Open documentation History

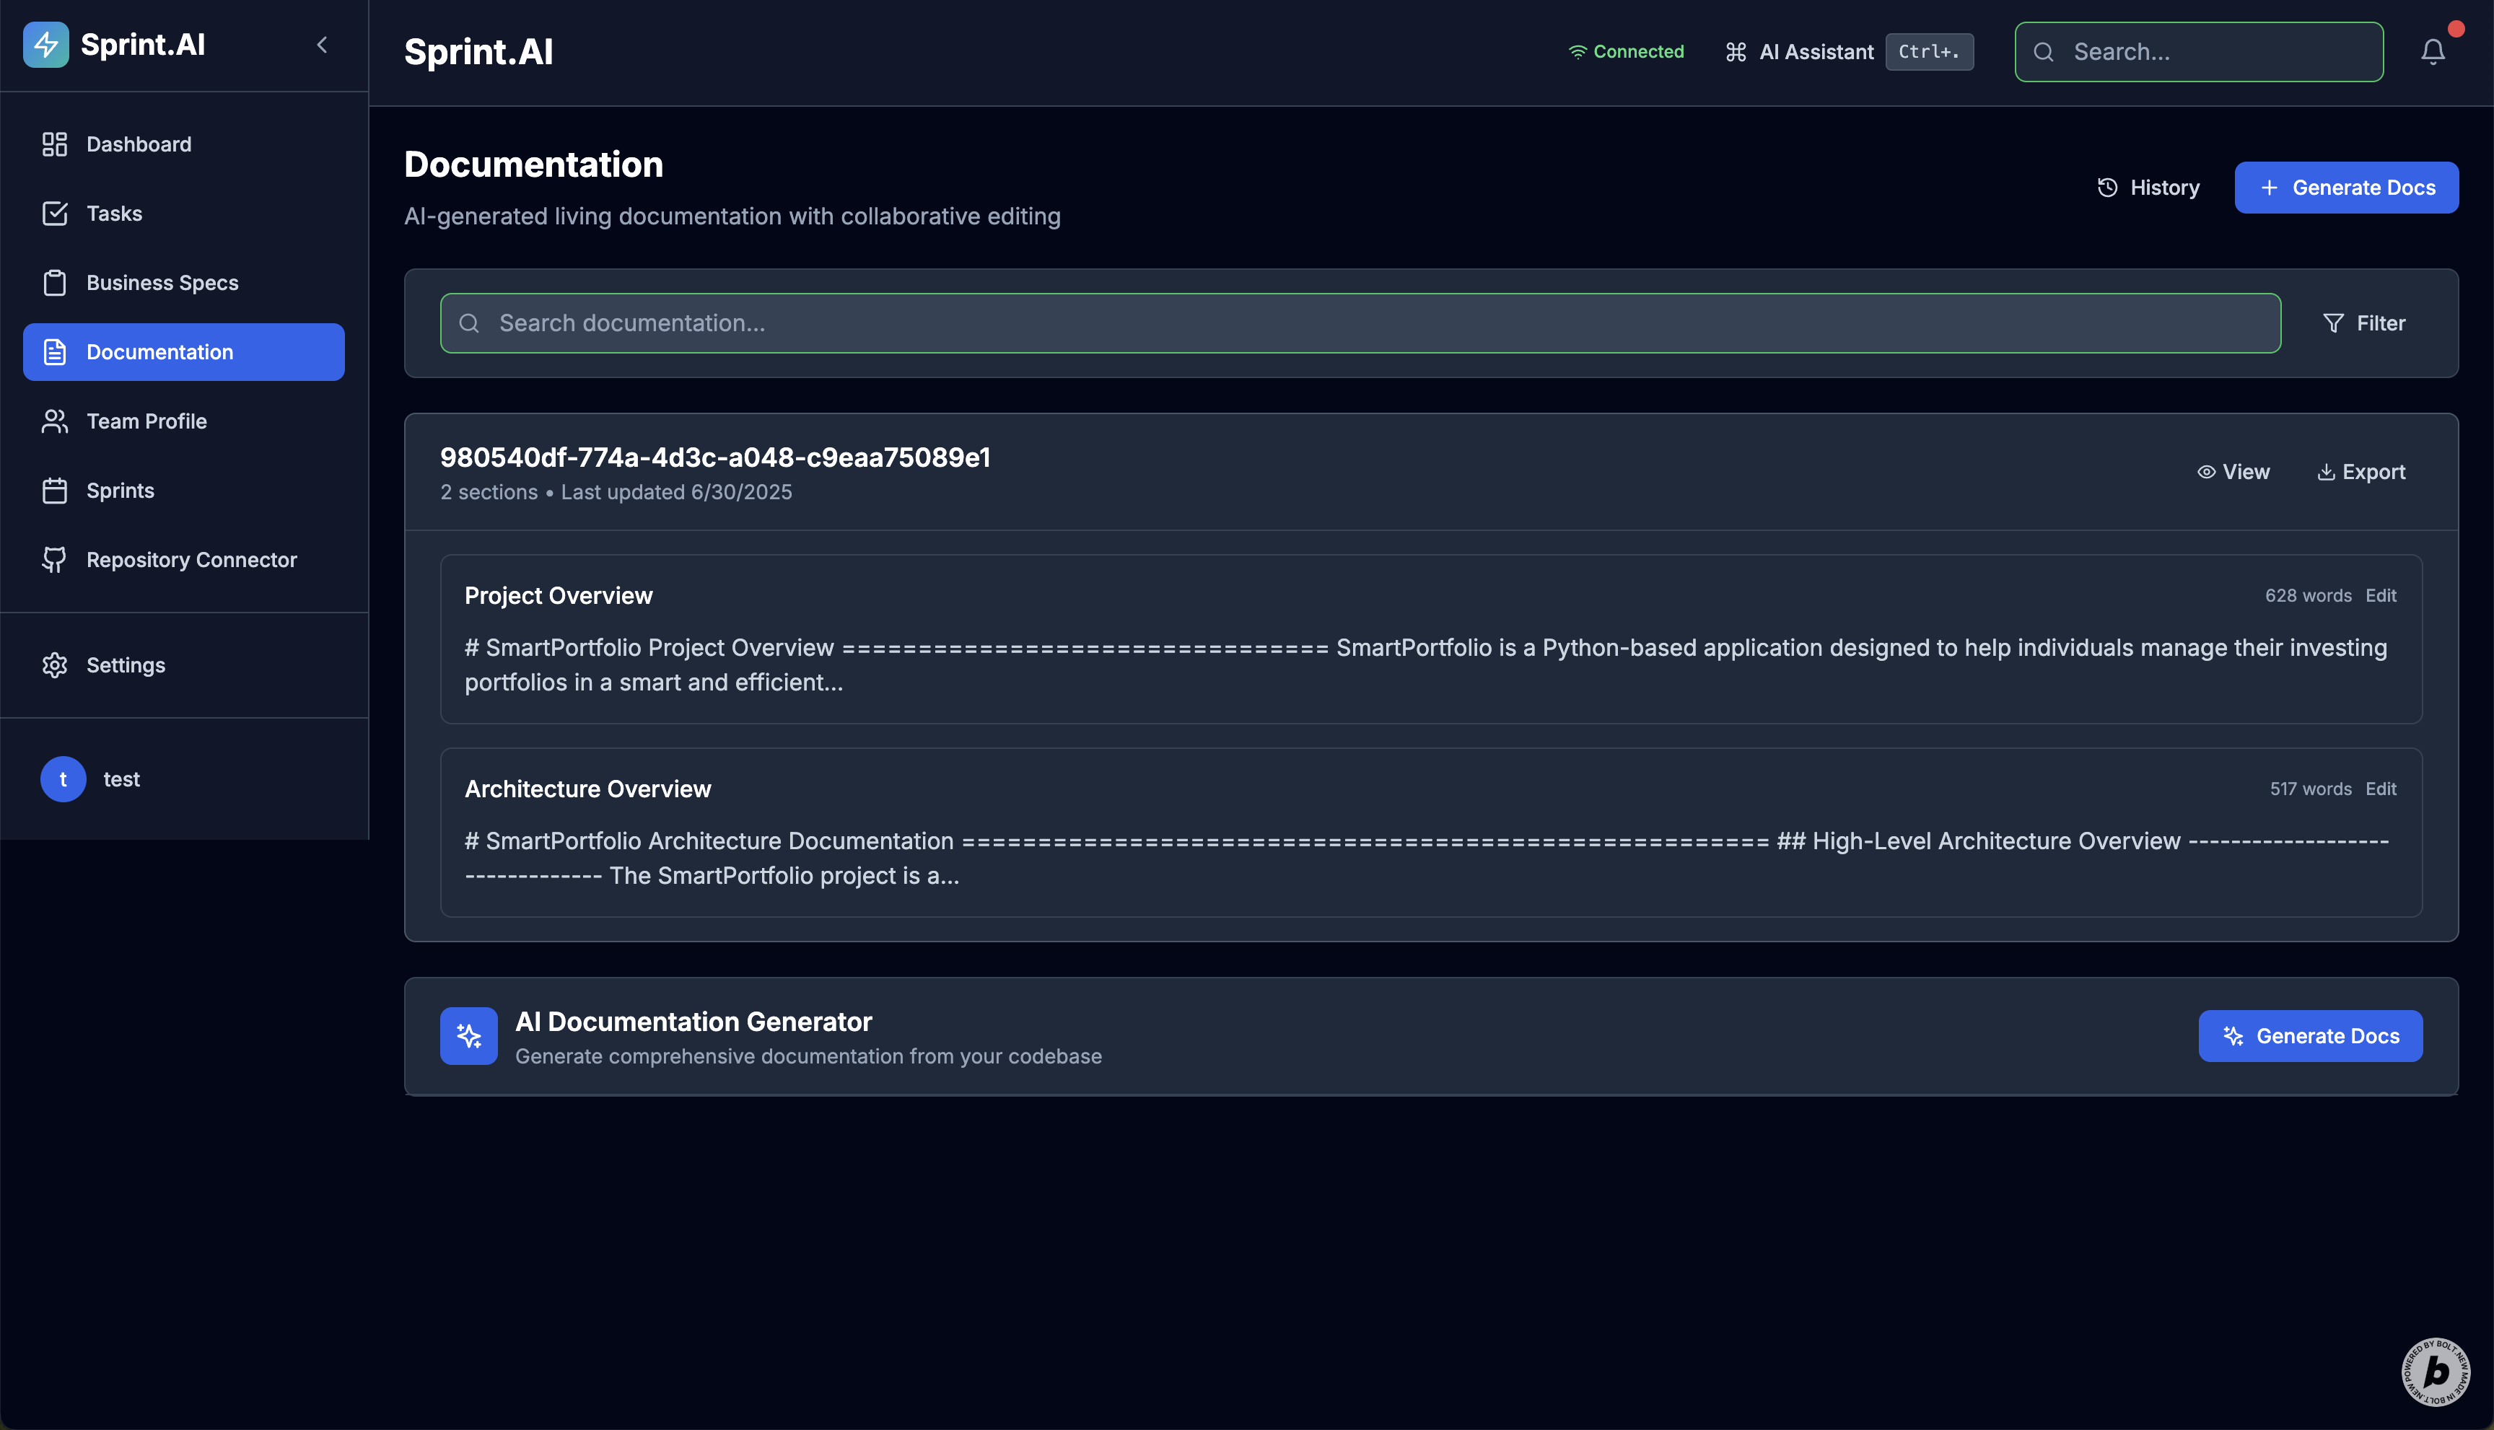point(2148,188)
